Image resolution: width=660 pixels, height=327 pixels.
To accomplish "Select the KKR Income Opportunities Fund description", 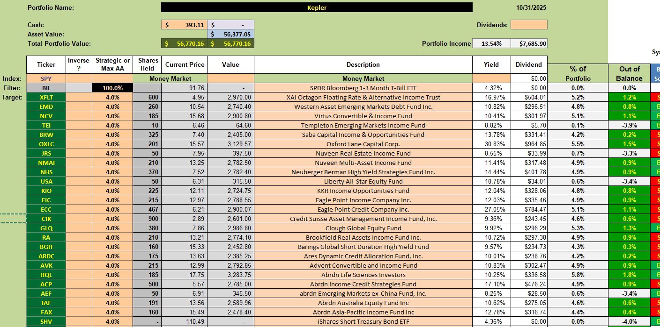I will [x=363, y=191].
